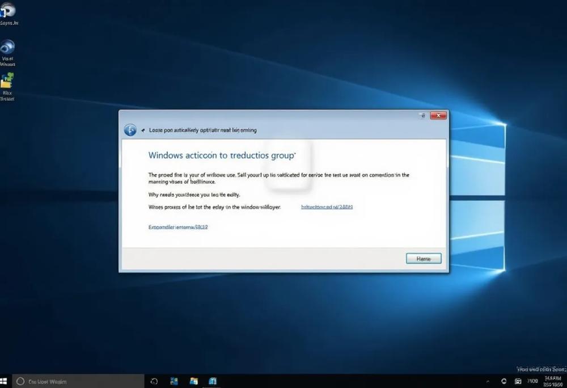Screen dimensions: 567x388
Task: Open the first pinned app left of File Explorer
Action: coord(174,381)
